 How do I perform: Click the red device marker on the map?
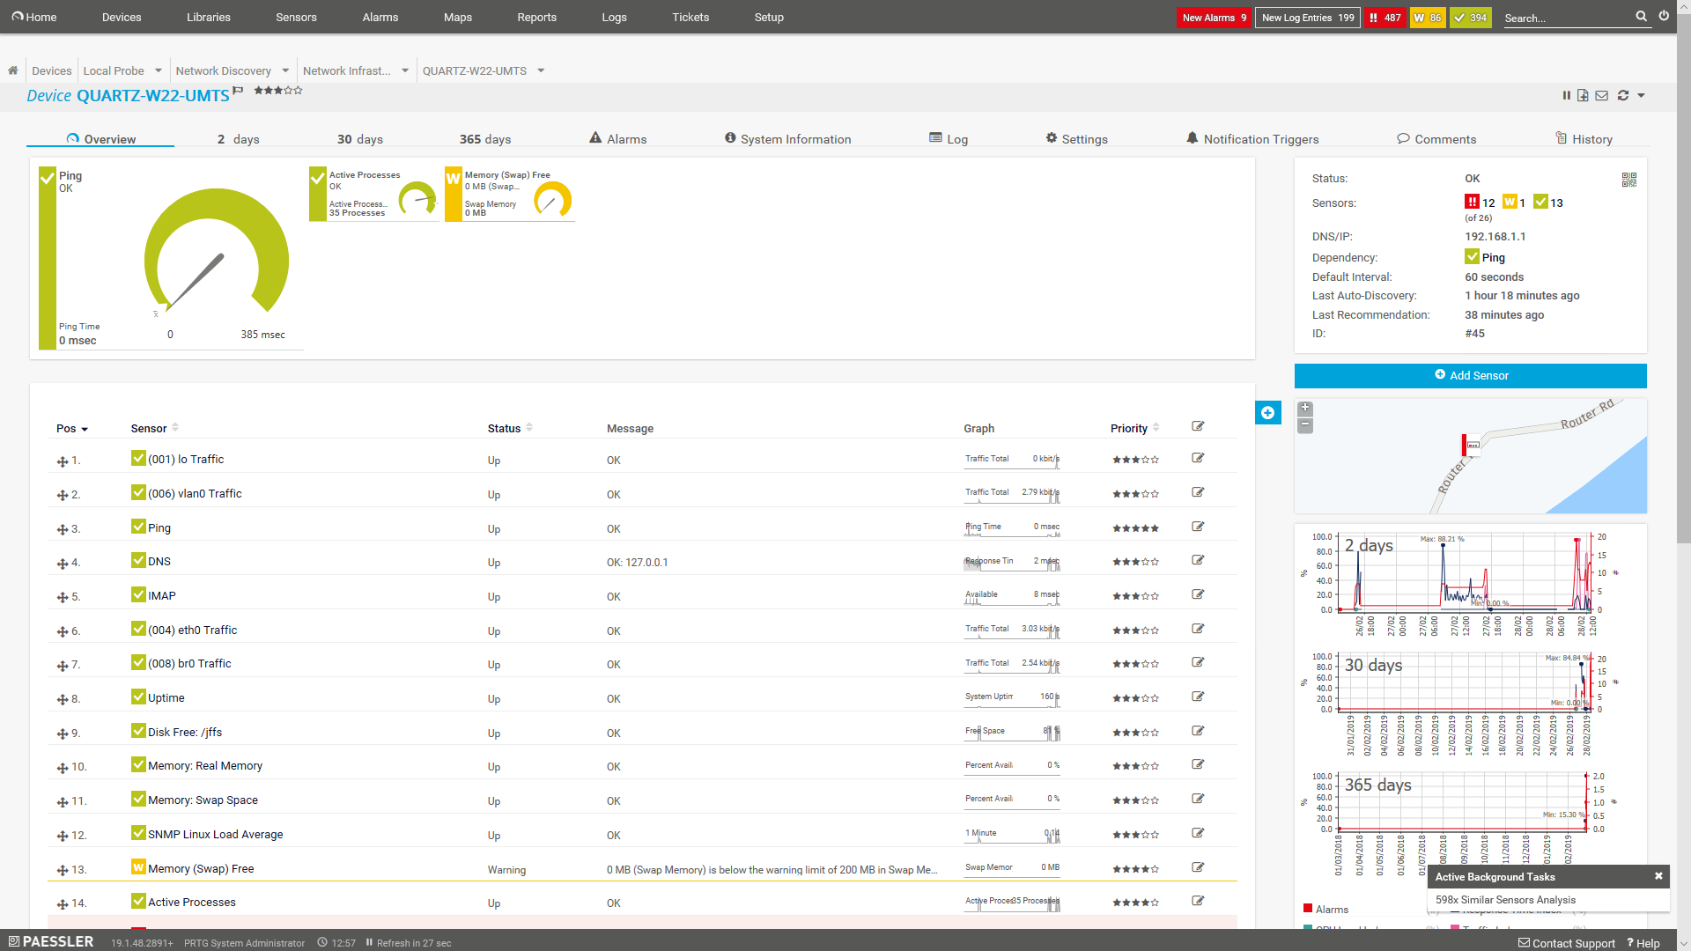(1470, 445)
